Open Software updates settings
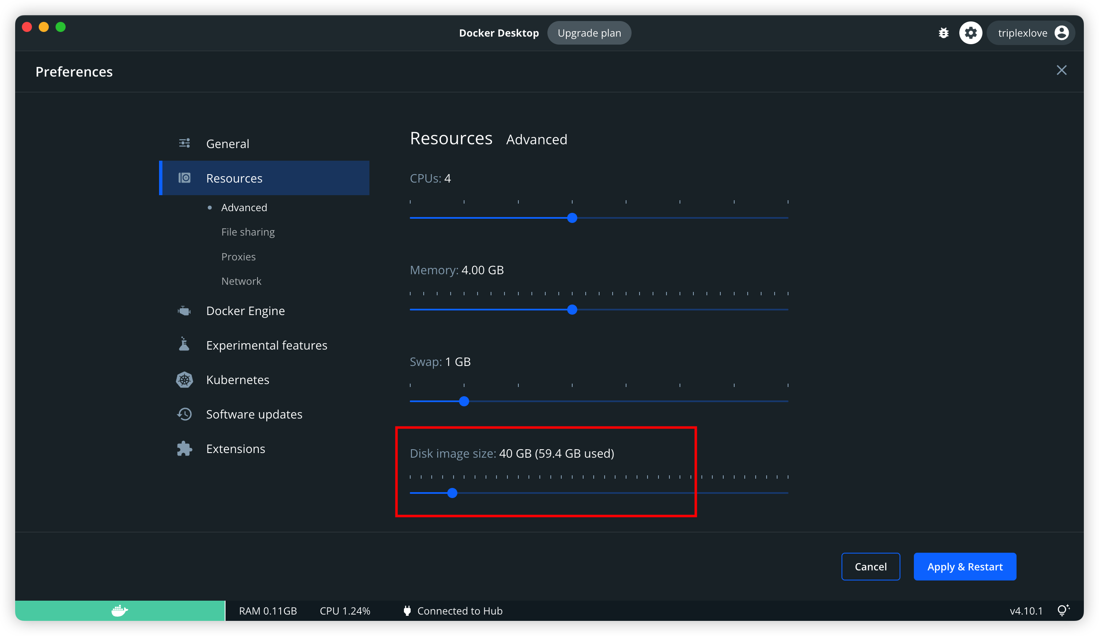 (x=264, y=414)
